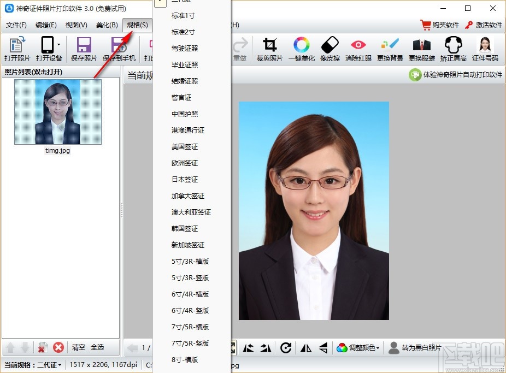
Task: Select 韩国签证 menu entry
Action: (x=192, y=229)
